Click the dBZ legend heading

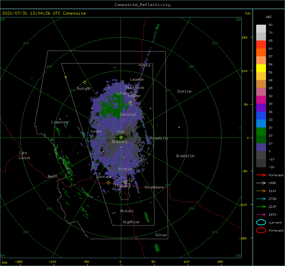[269, 17]
